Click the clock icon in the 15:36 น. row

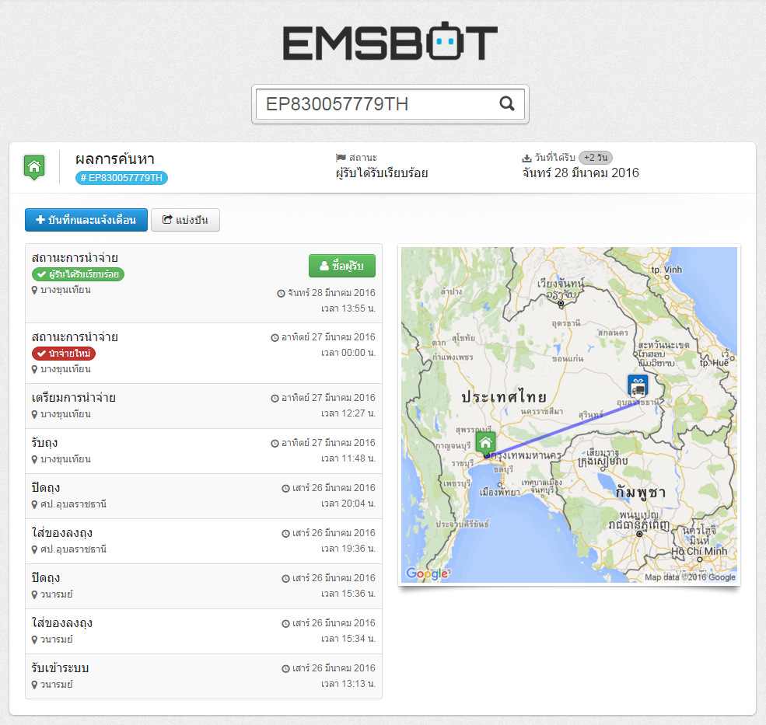tap(285, 579)
